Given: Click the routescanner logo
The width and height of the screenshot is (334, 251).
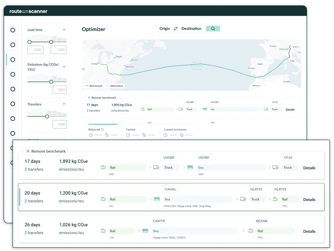Looking at the screenshot, I should tap(28, 11).
